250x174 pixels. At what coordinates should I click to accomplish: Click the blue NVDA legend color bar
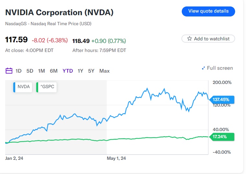pos(14,87)
